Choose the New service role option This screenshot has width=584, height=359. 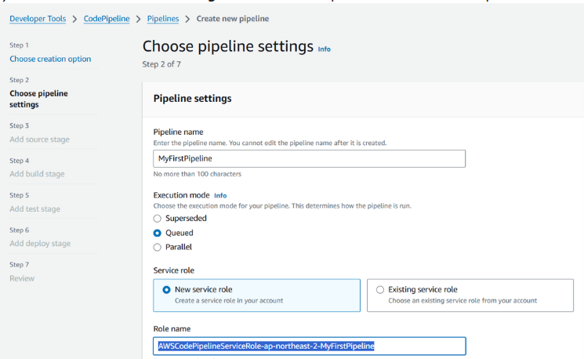tap(256, 296)
